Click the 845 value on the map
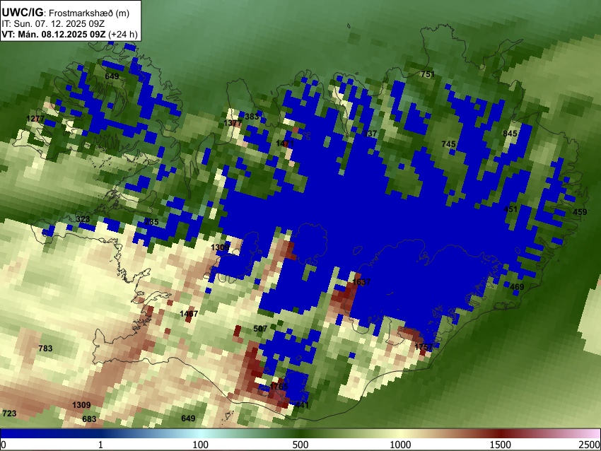This screenshot has width=601, height=451. click(510, 134)
